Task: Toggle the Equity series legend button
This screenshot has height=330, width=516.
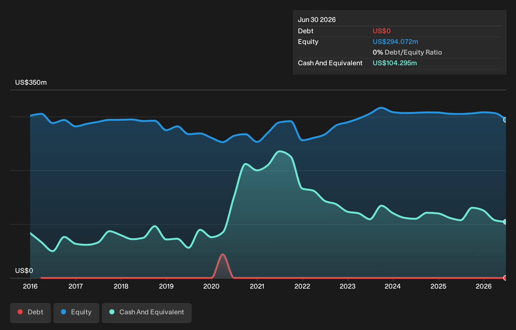Action: coord(76,313)
